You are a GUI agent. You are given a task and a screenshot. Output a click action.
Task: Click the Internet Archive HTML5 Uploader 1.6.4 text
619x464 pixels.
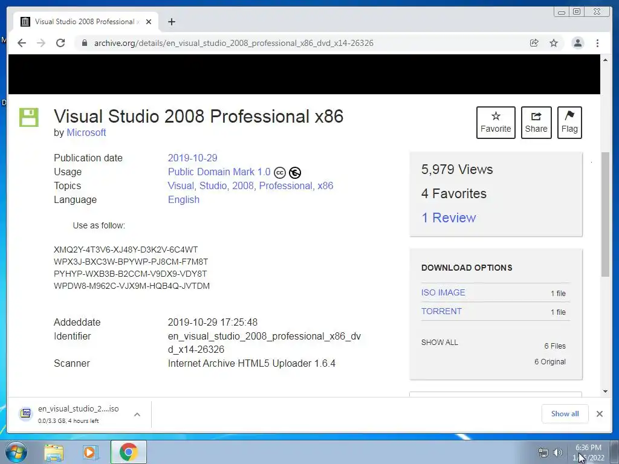tap(251, 363)
